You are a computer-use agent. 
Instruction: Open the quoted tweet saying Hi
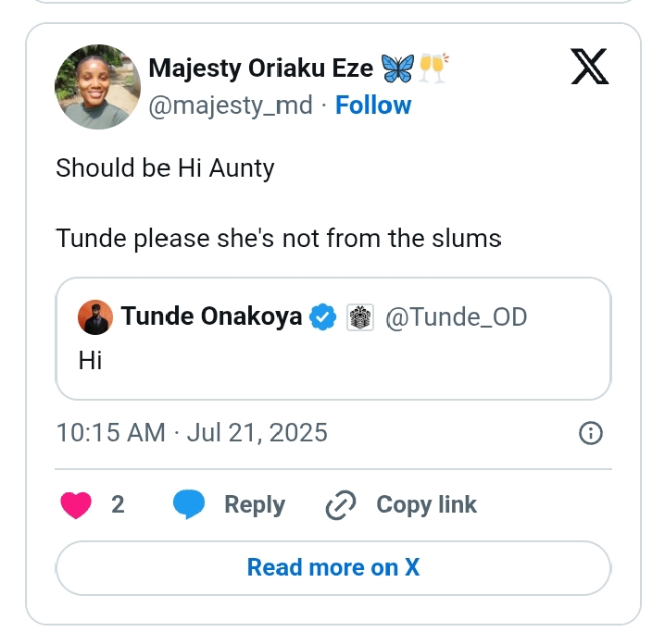(333, 359)
